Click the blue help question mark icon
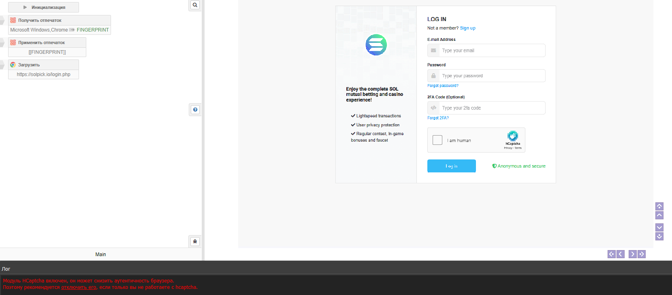This screenshot has height=295, width=672. pyautogui.click(x=195, y=110)
